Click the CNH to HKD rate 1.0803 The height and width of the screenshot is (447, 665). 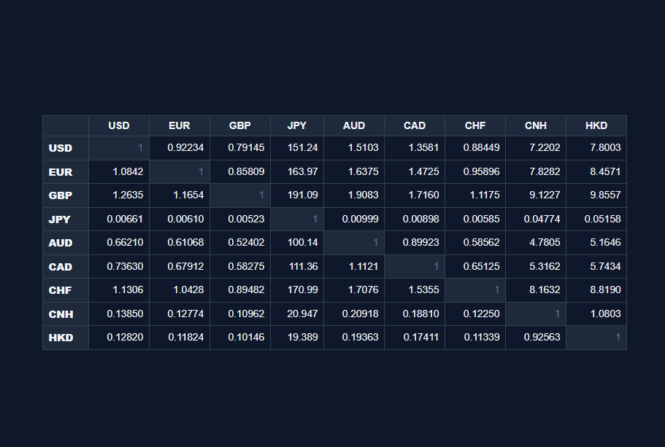pyautogui.click(x=596, y=314)
